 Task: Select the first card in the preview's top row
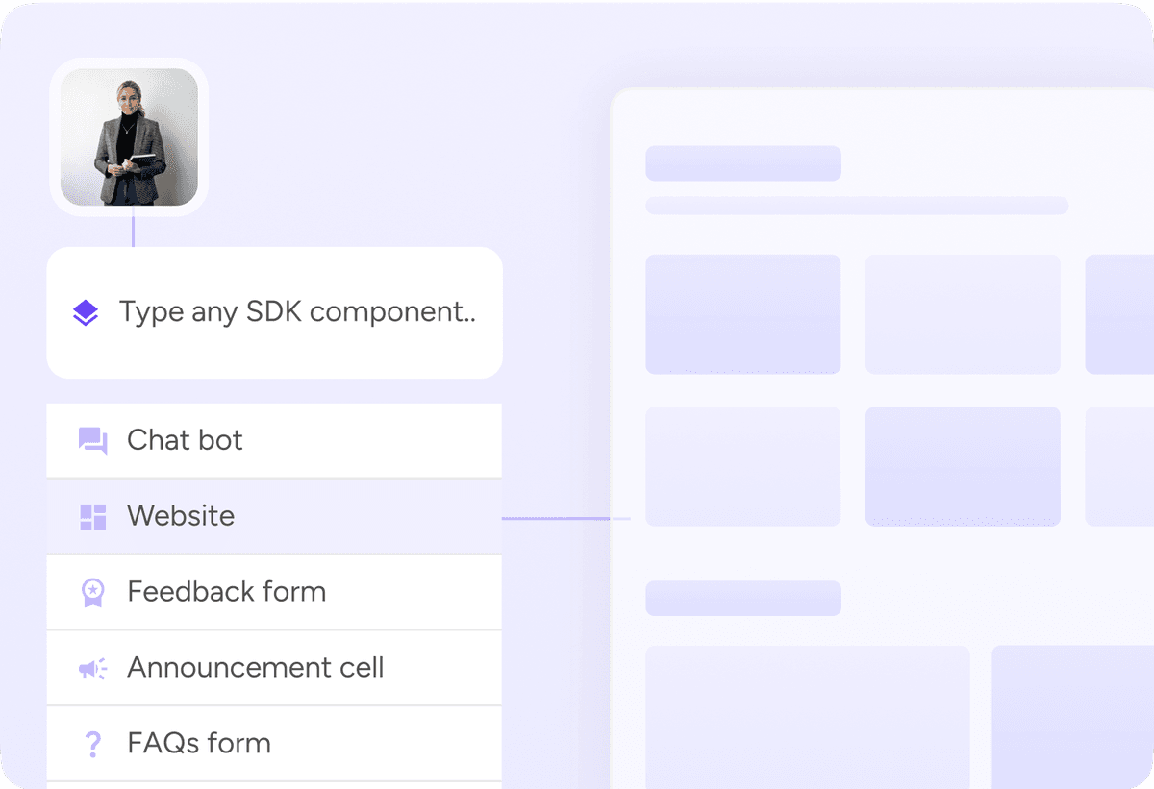742,314
